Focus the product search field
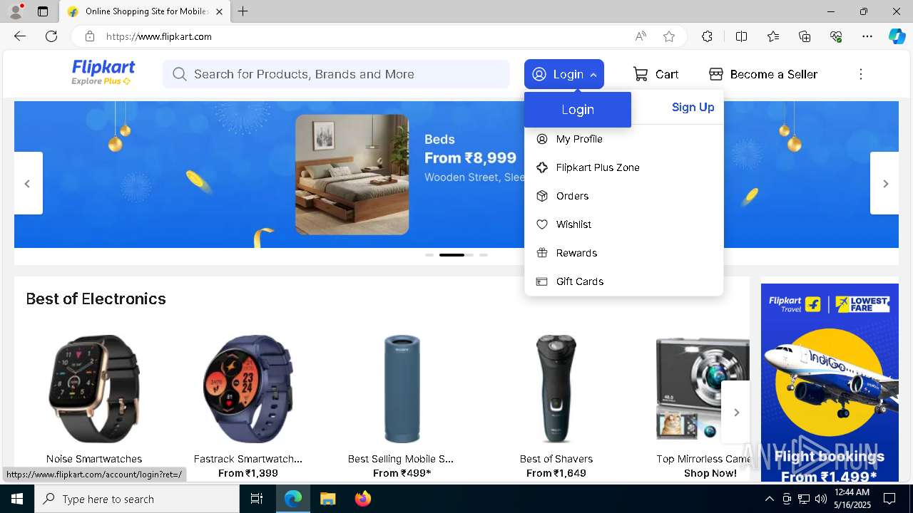This screenshot has height=513, width=913. [336, 74]
